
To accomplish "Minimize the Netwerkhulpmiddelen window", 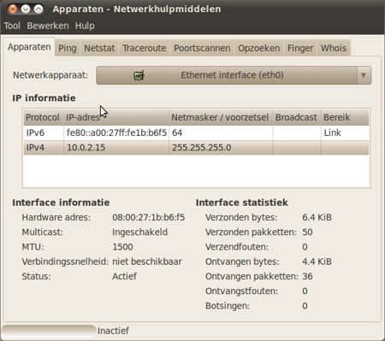I will coord(26,9).
